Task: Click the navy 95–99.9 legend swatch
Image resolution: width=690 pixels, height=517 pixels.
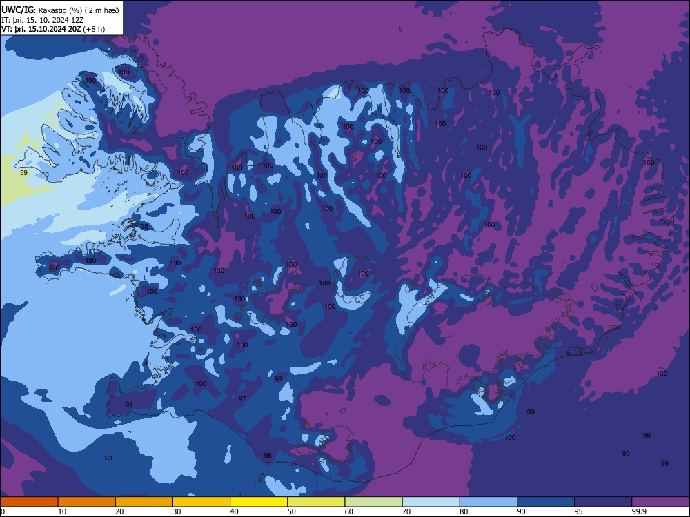Action: [x=603, y=502]
